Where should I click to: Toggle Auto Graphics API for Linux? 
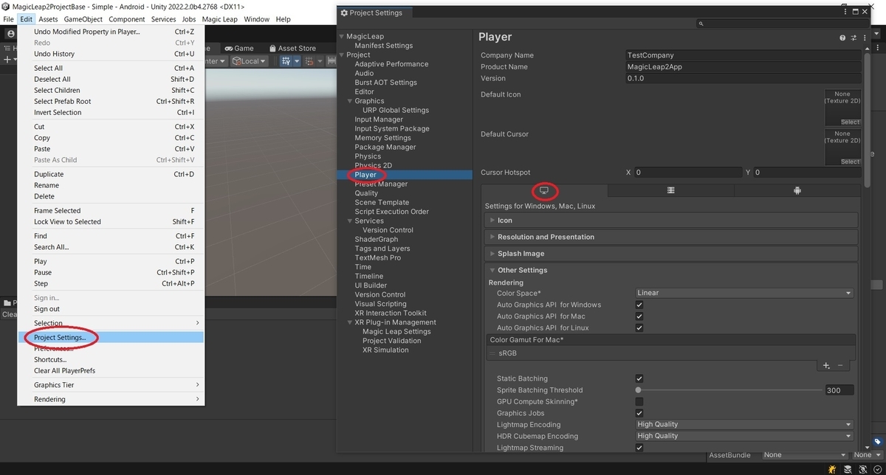point(639,327)
